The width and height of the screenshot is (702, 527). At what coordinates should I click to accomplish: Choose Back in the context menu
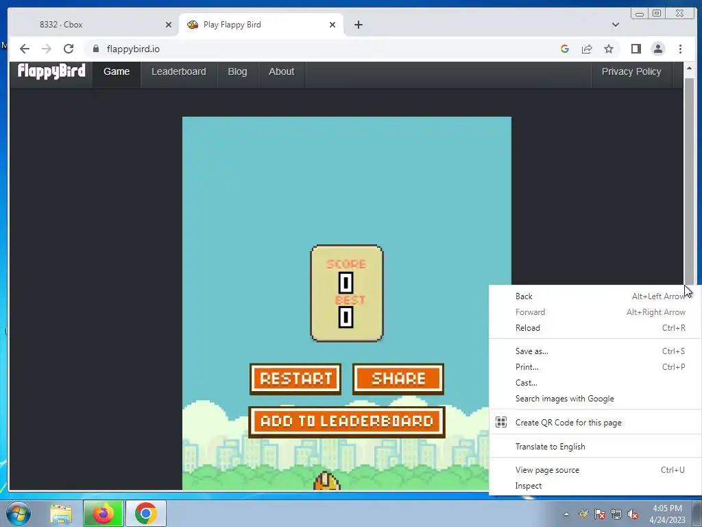[x=596, y=296]
